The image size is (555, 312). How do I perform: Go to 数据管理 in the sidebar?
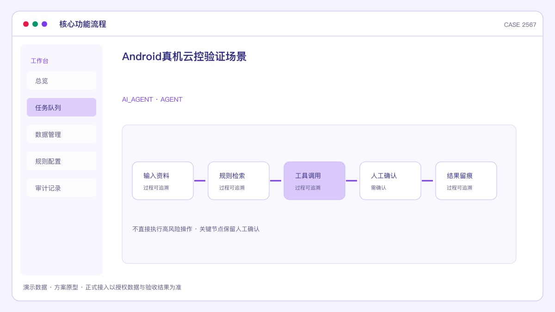point(62,134)
